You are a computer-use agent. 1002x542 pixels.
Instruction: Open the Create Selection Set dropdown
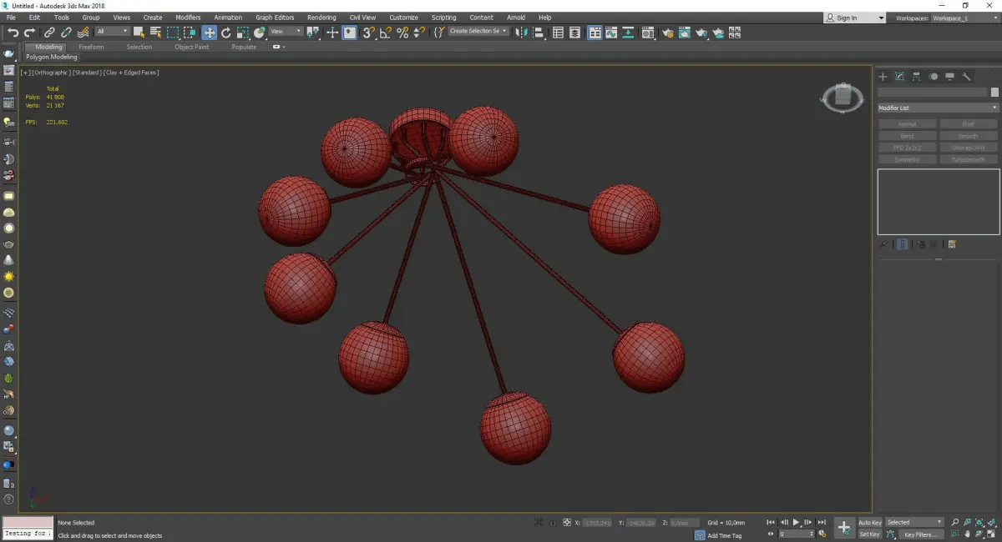coord(478,31)
